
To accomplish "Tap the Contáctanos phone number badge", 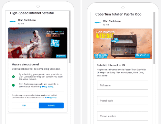I will point(101,56).
